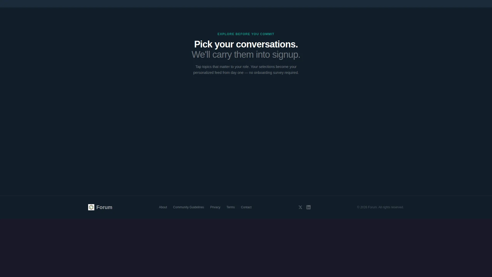Open the LinkedIn social icon
492x277 pixels.
[309, 207]
